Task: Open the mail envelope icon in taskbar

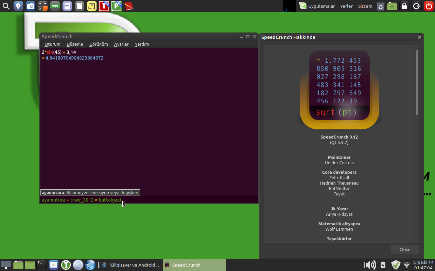Action: (x=53, y=265)
